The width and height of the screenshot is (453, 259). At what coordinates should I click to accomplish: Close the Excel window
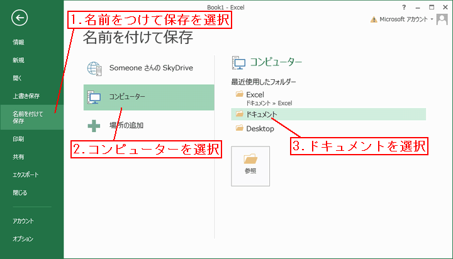click(445, 7)
